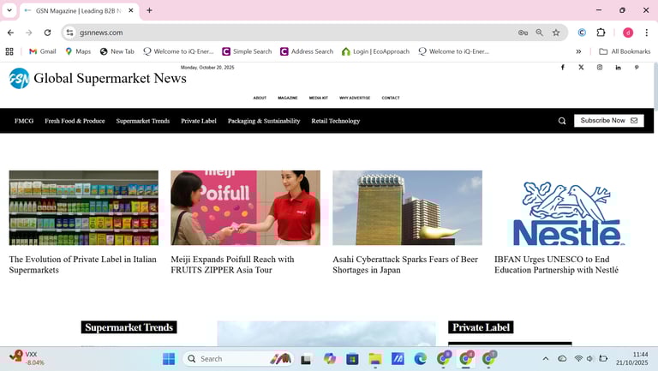Click the page vertical scrollbar
Viewport: 658px width, 371px height.
click(655, 88)
